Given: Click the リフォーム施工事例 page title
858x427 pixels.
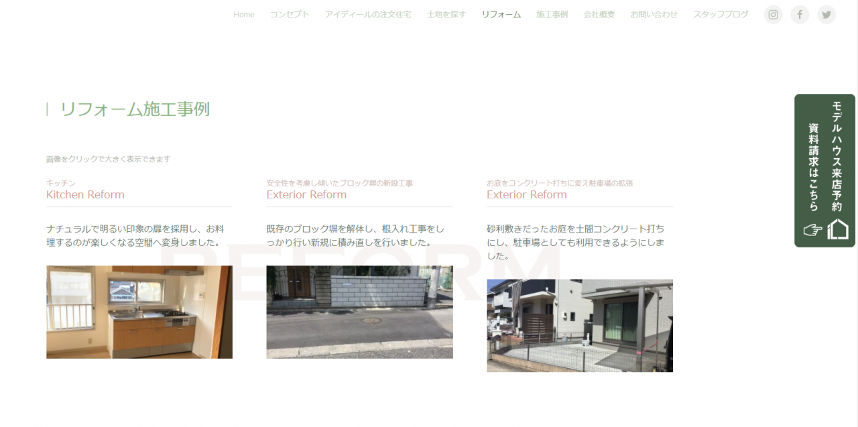Looking at the screenshot, I should click(135, 109).
